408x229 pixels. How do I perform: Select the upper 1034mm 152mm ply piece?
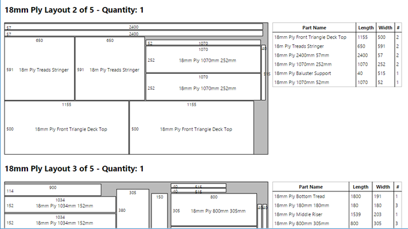[60, 204]
